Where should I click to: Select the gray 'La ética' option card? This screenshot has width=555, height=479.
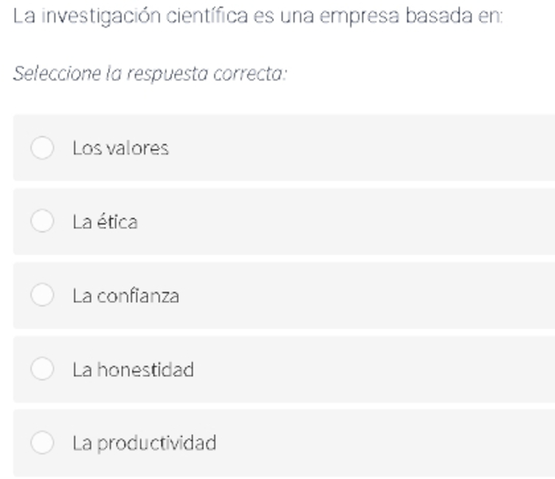(284, 222)
